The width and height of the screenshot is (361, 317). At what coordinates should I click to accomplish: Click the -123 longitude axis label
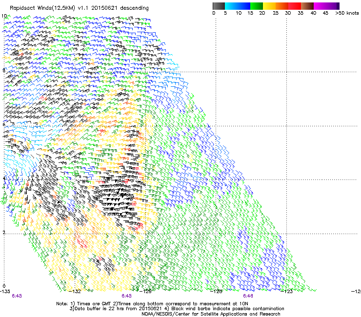287,292
